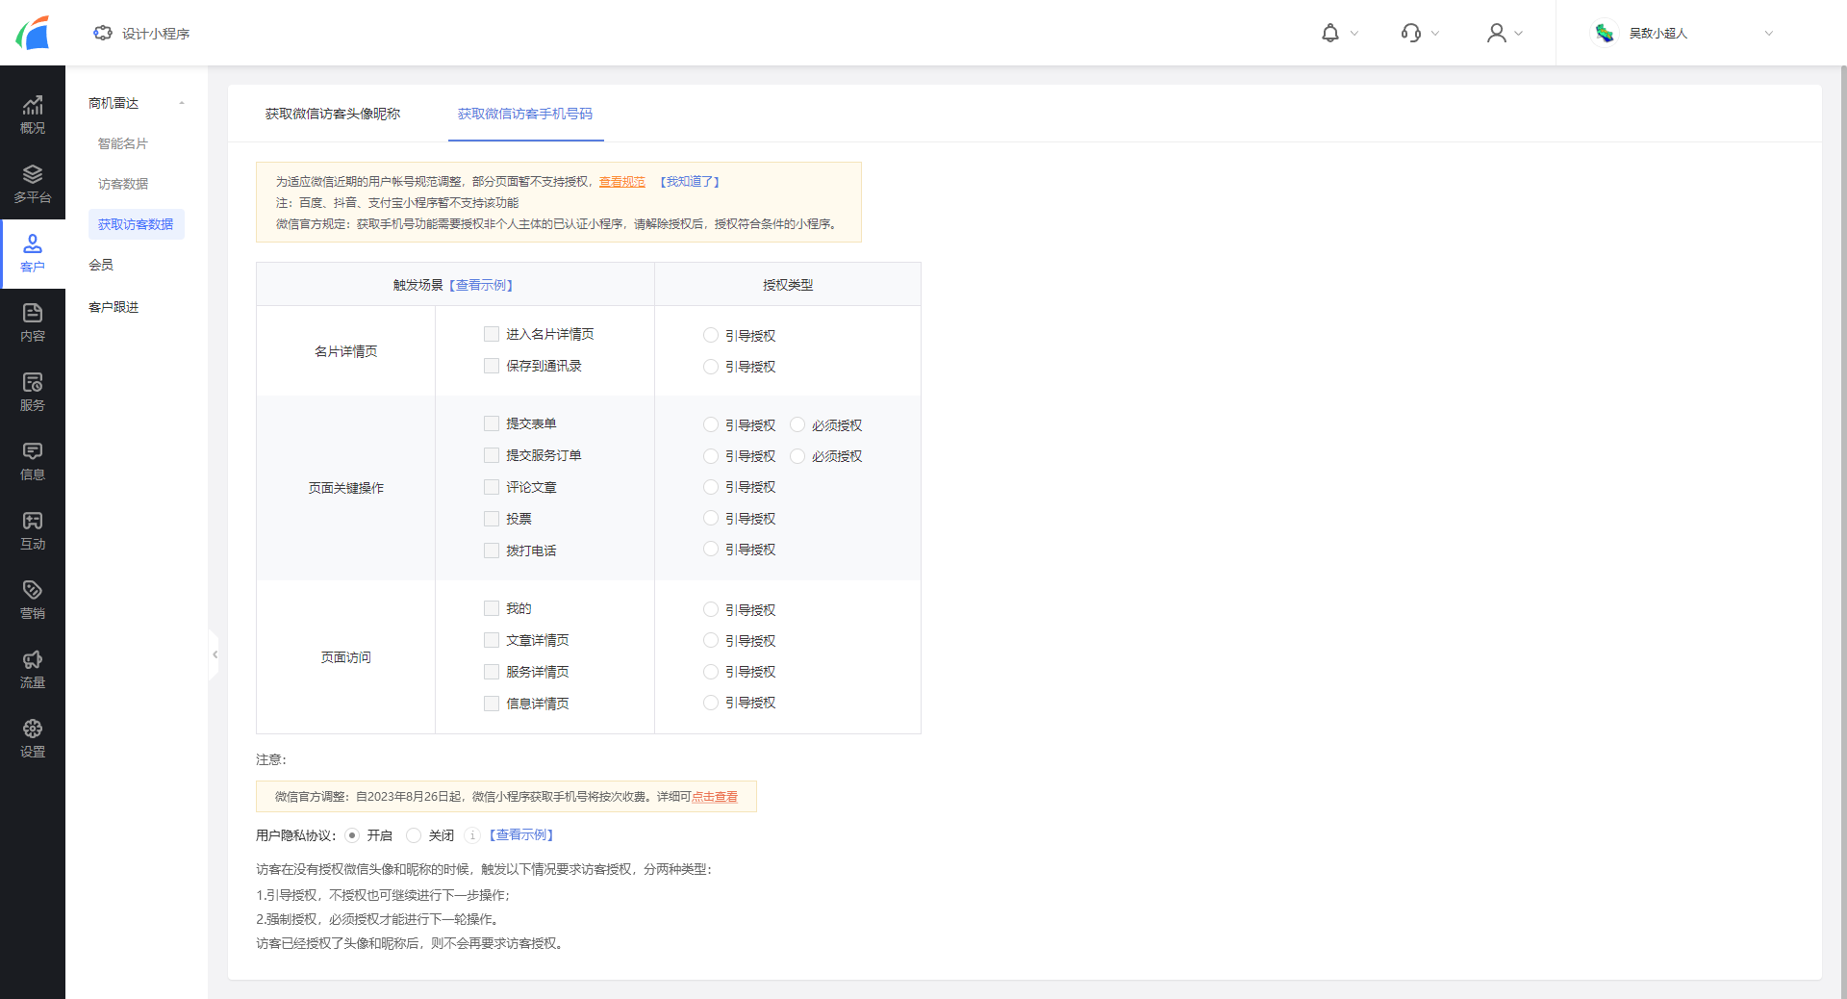Open 营销 section in sidebar

33,601
